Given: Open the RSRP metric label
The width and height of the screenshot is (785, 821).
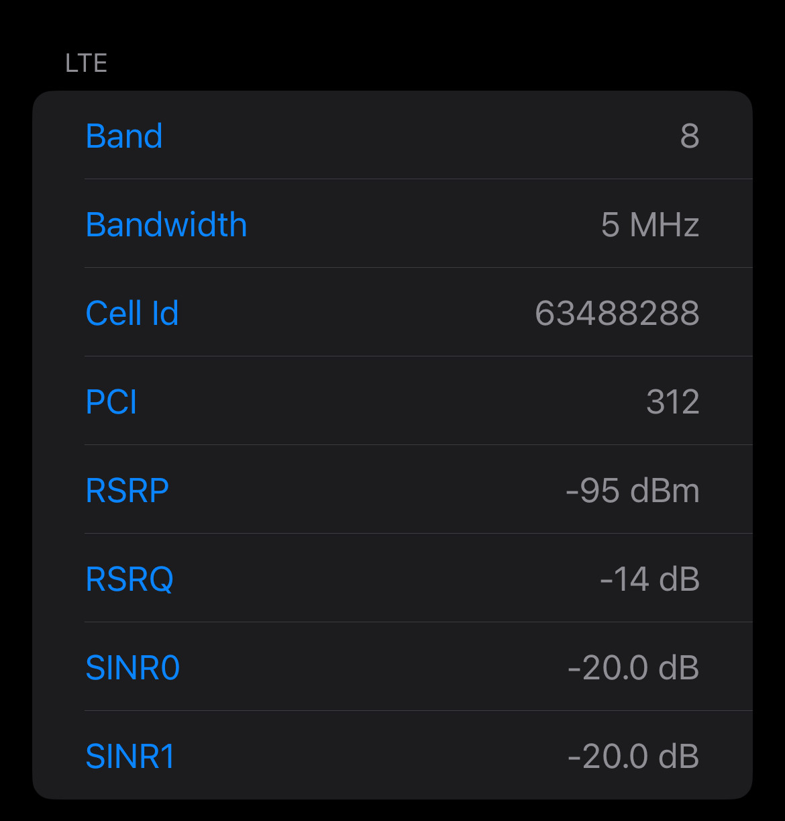Looking at the screenshot, I should click(x=127, y=491).
